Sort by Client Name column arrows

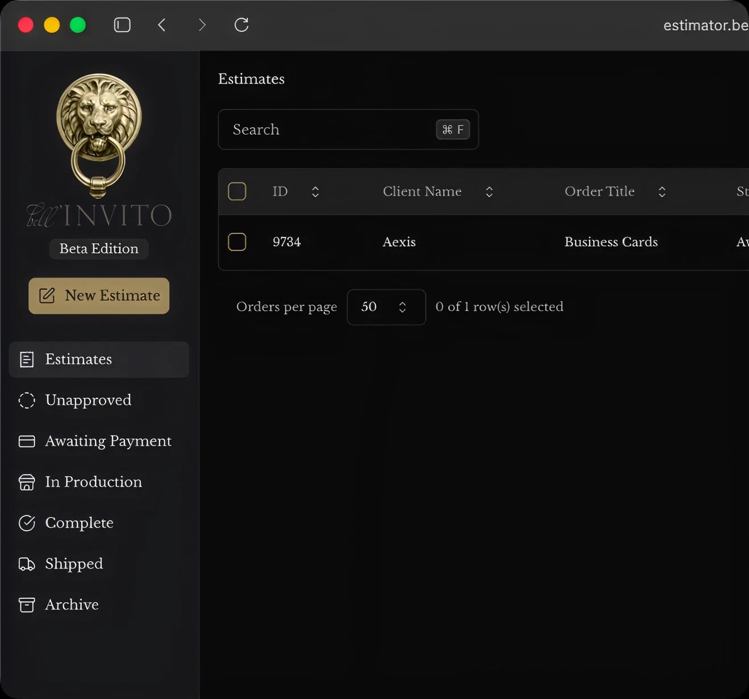click(x=489, y=192)
